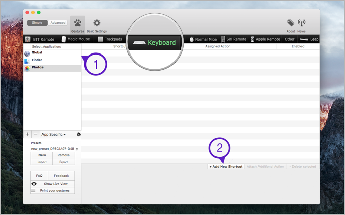This screenshot has height=215, width=345.
Task: Click Delete selected button
Action: point(303,167)
